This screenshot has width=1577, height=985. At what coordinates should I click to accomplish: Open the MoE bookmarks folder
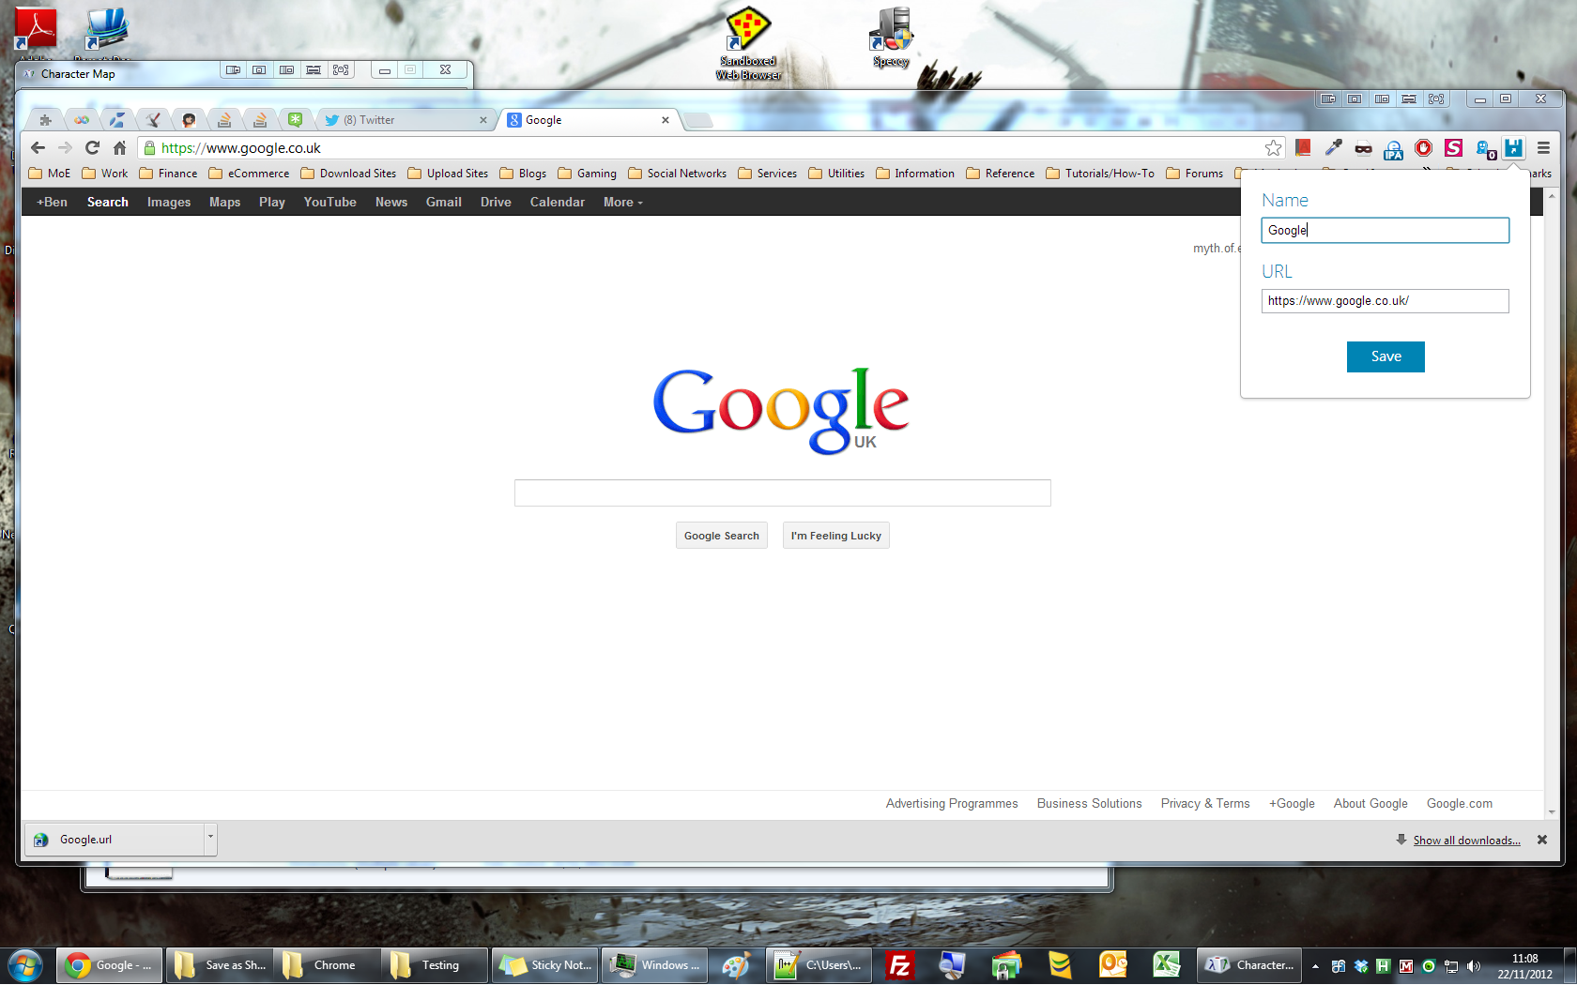pyautogui.click(x=50, y=174)
